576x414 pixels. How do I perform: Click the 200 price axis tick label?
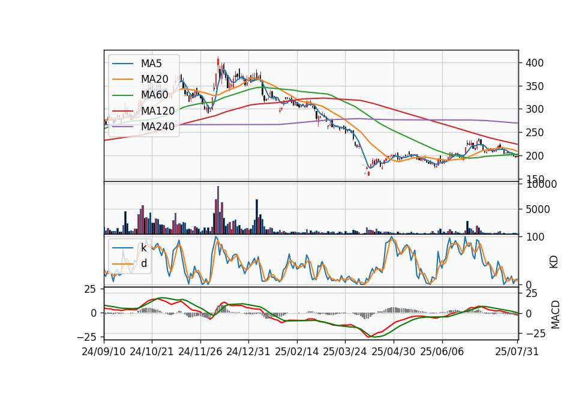pyautogui.click(x=535, y=156)
